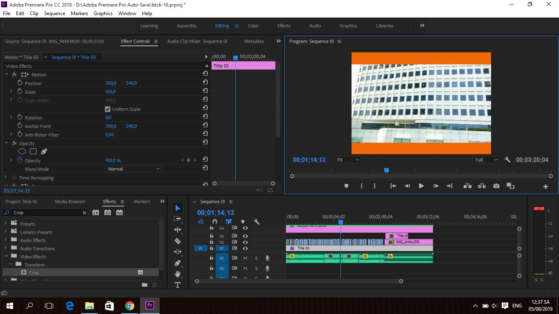Select the Hand tool
This screenshot has width=559, height=314.
point(178,274)
